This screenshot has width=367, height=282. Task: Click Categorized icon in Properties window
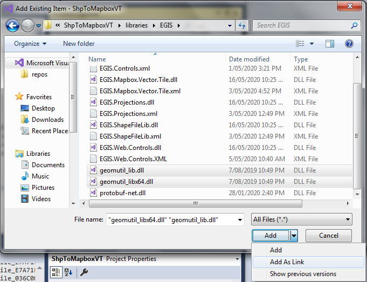click(56, 272)
